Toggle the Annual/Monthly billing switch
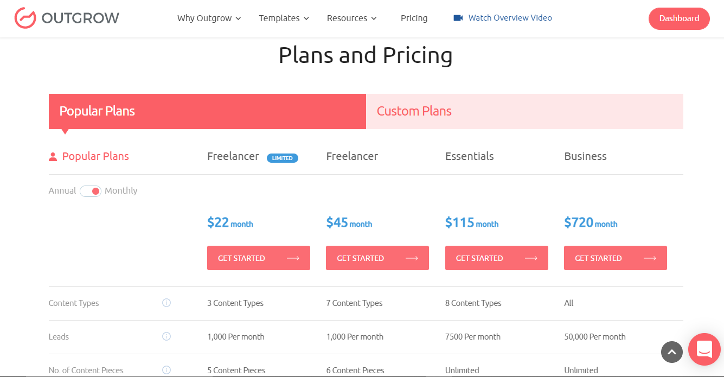Viewport: 724px width, 377px height. [x=91, y=191]
